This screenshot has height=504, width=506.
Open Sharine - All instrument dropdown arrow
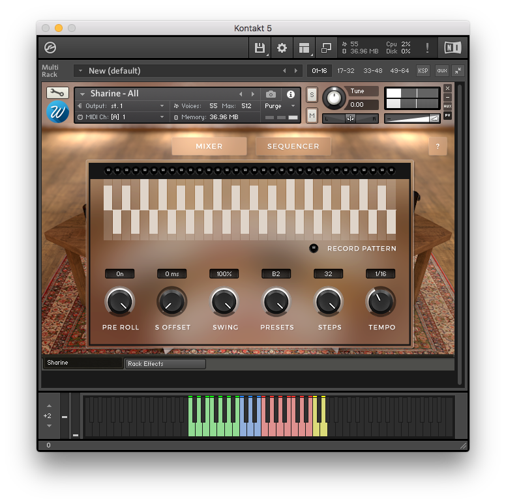[x=83, y=94]
